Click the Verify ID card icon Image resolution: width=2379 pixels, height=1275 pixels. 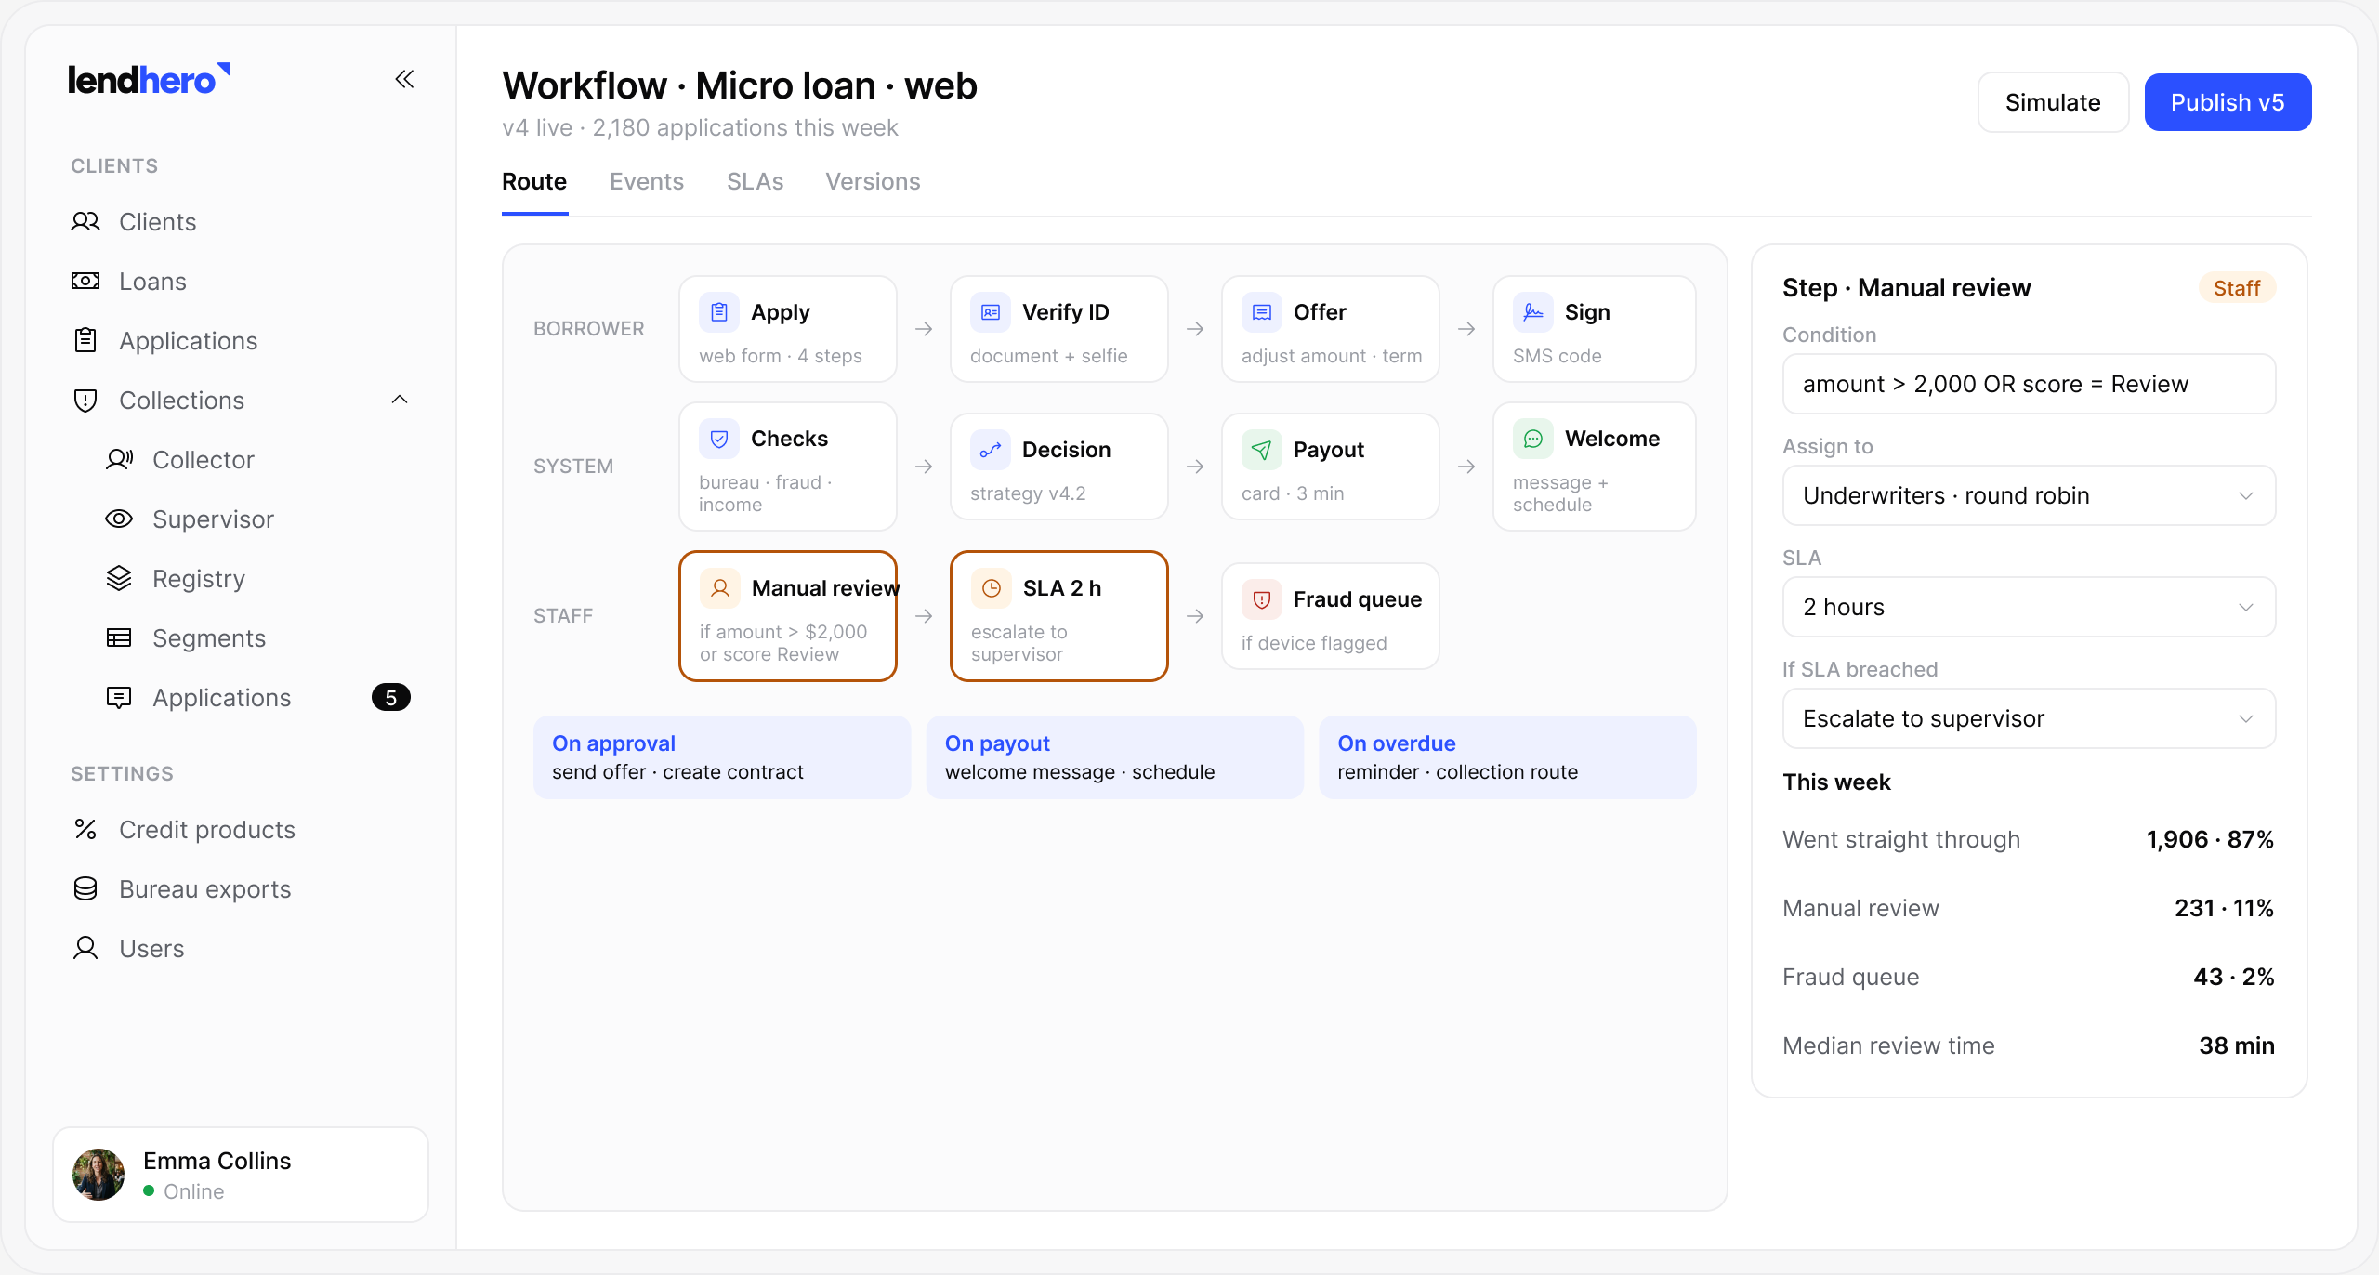(991, 312)
